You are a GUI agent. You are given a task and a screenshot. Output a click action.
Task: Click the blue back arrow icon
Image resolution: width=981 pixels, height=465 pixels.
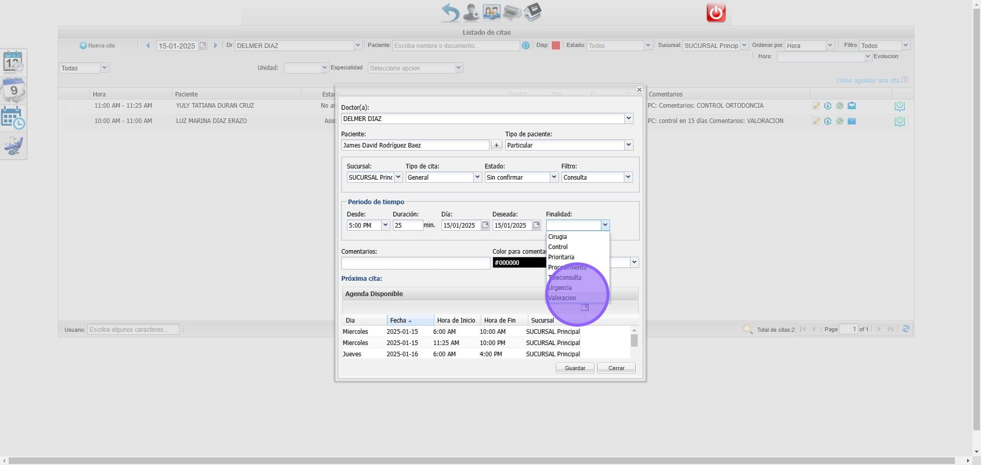450,12
